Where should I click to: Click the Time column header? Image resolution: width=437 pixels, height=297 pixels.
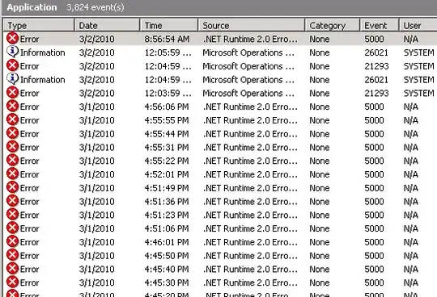(169, 26)
